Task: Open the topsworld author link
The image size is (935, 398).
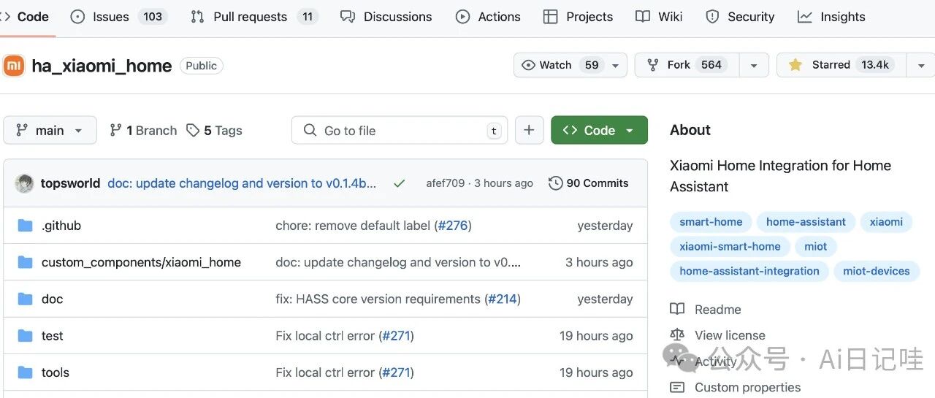Action: click(x=70, y=183)
